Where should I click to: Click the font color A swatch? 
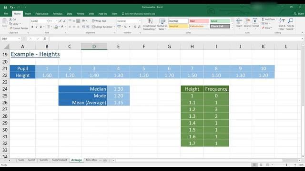pos(62,27)
